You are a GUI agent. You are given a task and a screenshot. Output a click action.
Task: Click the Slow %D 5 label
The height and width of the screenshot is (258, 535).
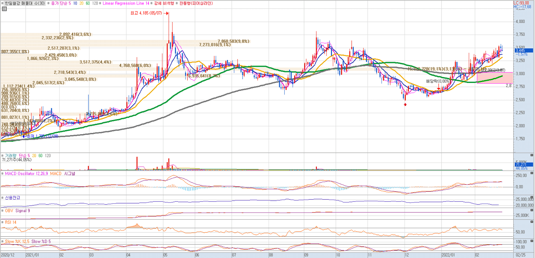[41, 241]
